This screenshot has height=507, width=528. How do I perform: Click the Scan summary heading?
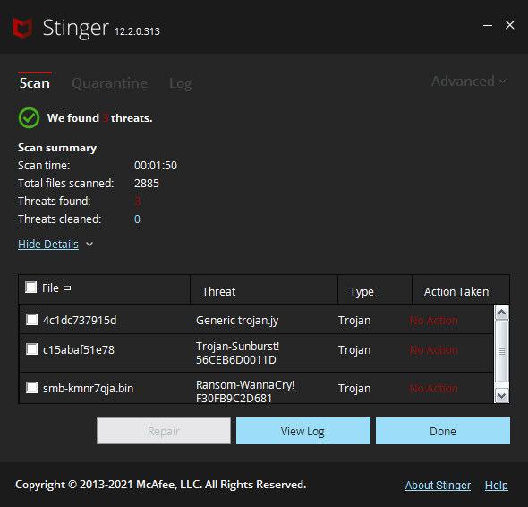click(x=57, y=148)
